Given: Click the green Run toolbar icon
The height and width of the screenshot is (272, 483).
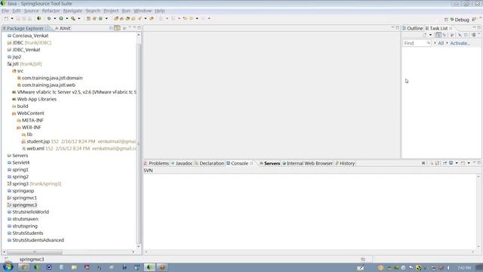Looking at the screenshot, I should tap(61, 18).
